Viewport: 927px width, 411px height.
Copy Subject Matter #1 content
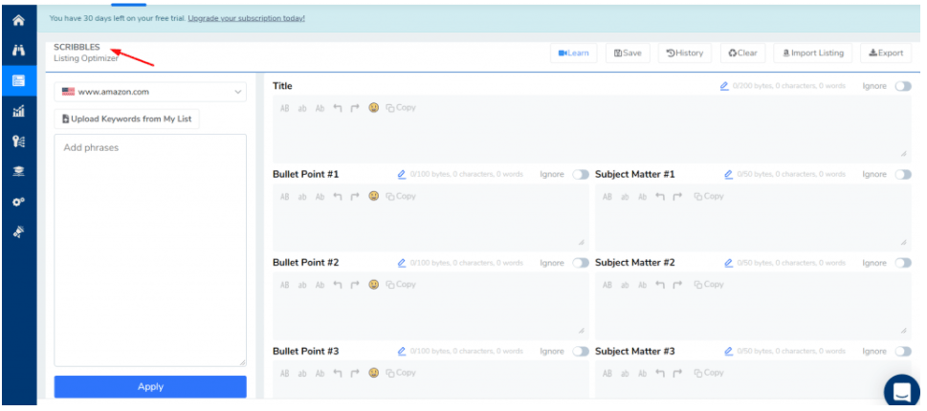point(709,196)
